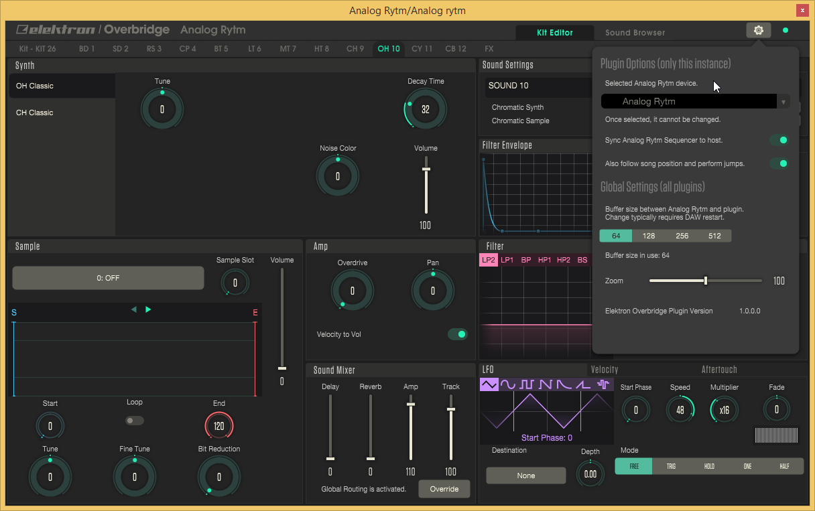Set buffer size to 128
Screen dimensions: 815x511
649,236
